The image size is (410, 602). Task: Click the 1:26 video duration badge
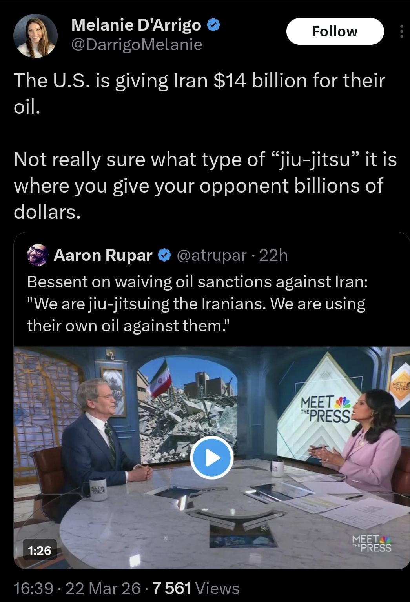pos(39,551)
